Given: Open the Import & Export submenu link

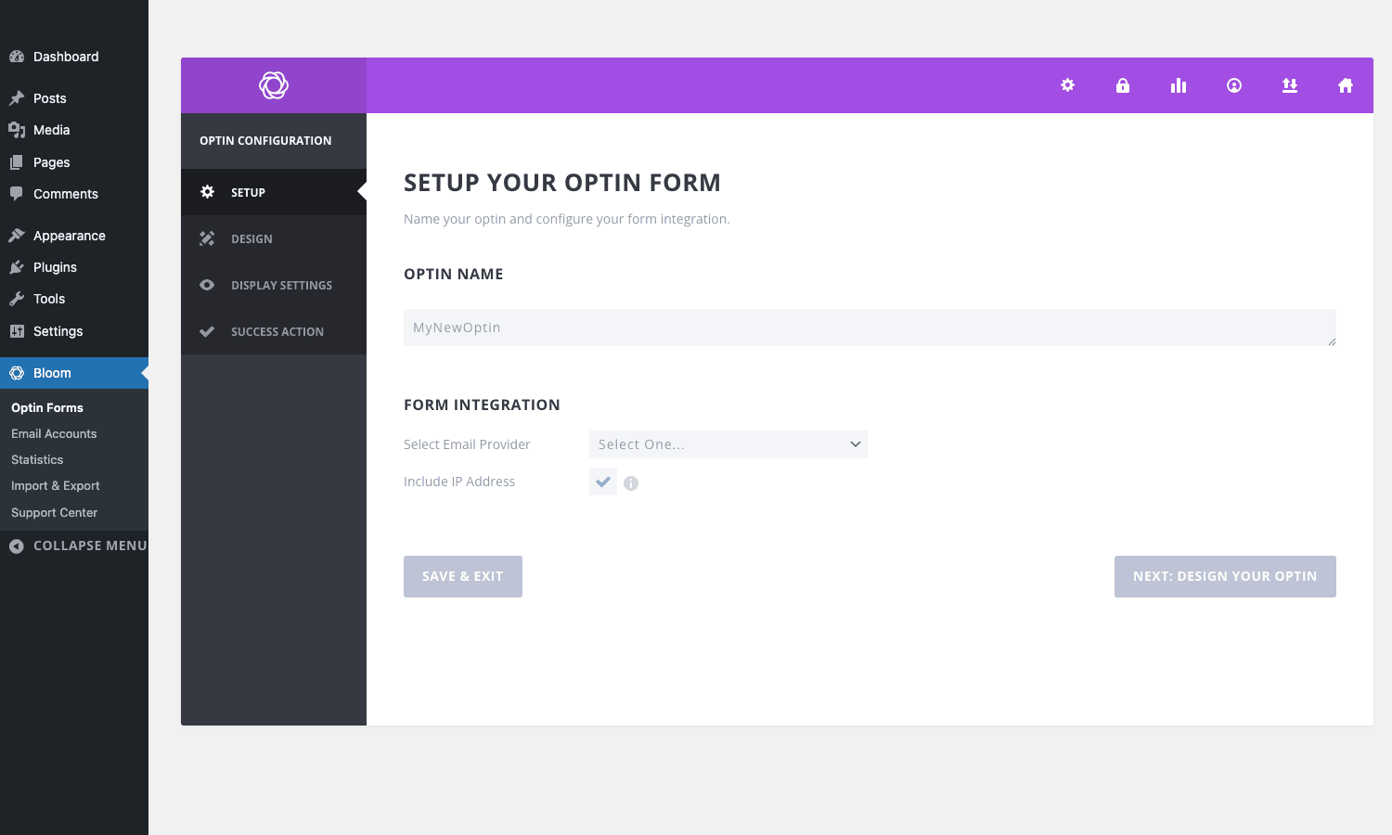Looking at the screenshot, I should [56, 485].
